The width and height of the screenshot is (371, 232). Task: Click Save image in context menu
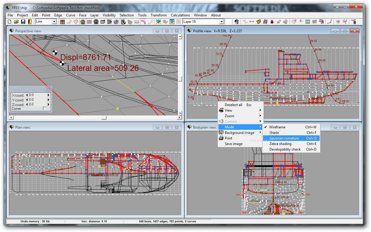click(x=240, y=144)
